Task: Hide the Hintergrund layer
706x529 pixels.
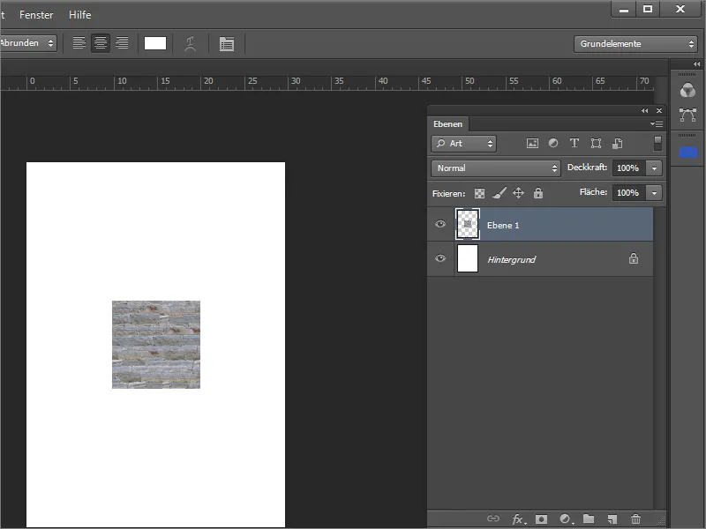Action: point(440,258)
